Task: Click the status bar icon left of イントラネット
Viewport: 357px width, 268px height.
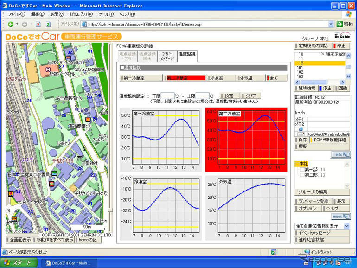Action: 274,252
